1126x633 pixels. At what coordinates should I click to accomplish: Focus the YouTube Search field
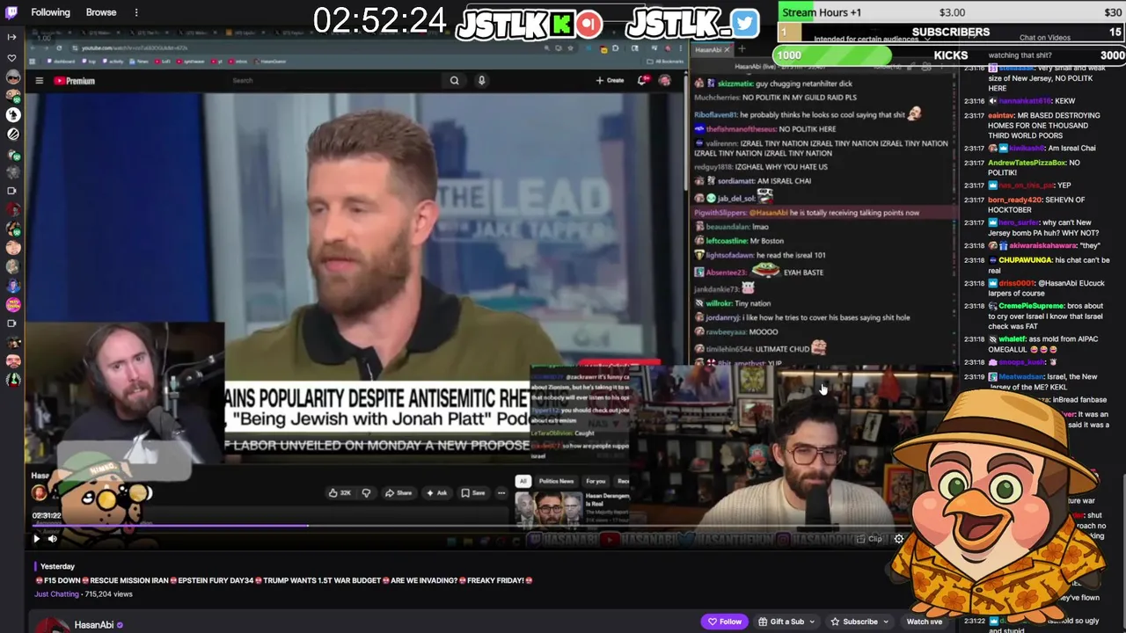click(334, 81)
